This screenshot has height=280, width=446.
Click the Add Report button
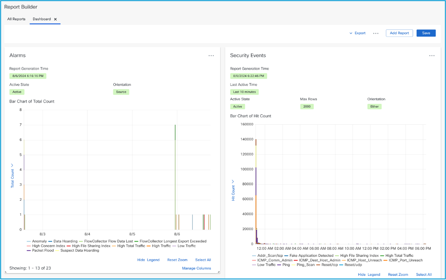[399, 33]
